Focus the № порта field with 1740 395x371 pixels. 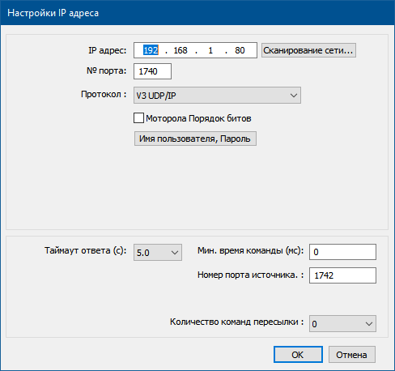click(x=152, y=71)
